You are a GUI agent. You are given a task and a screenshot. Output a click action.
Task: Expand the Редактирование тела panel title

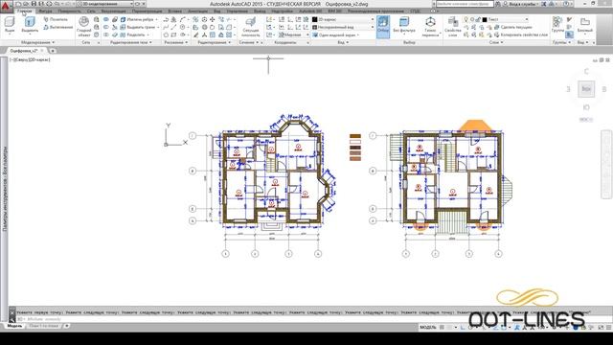tap(131, 42)
